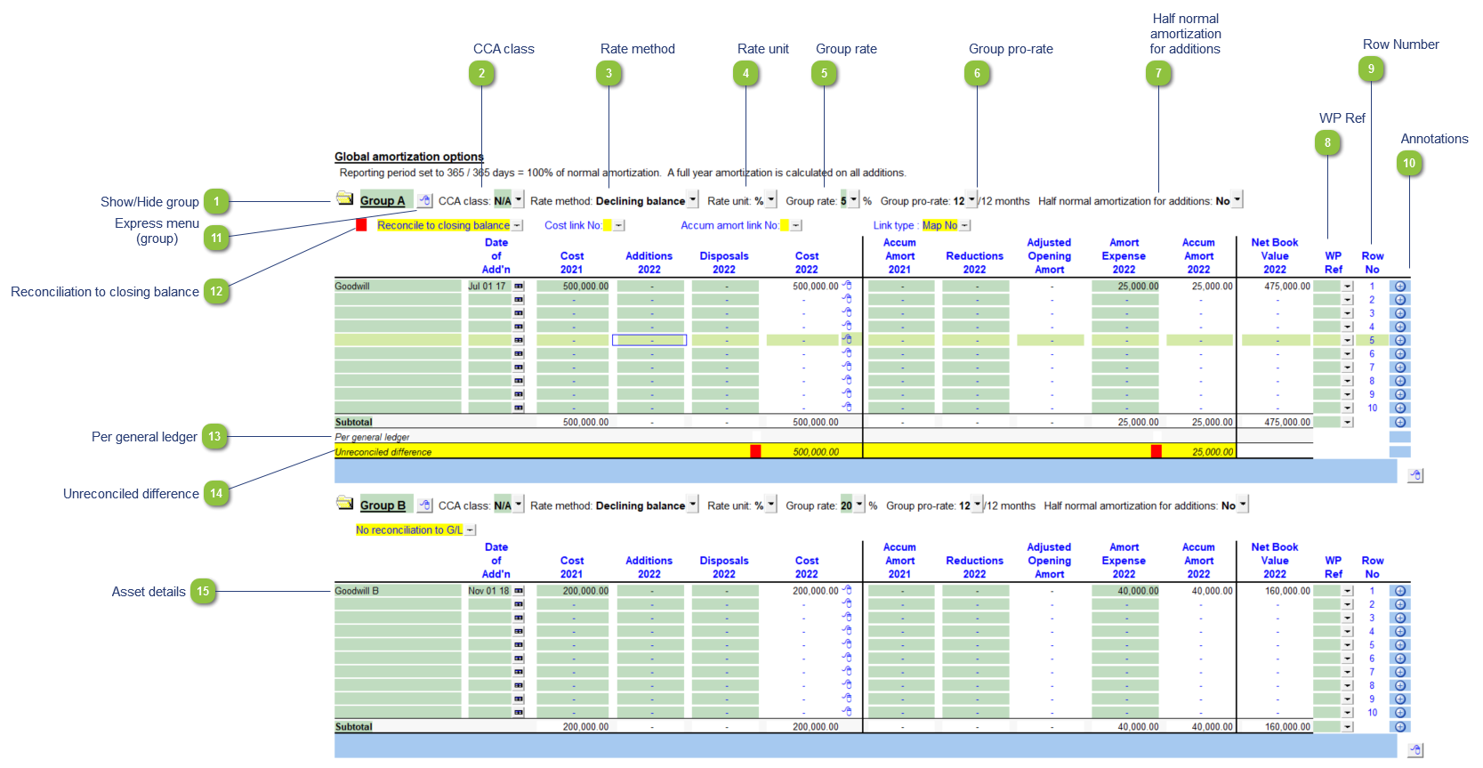The height and width of the screenshot is (768, 1483).
Task: Click Goodwill Amort Expense cell 25,000.00
Action: [x=1126, y=287]
